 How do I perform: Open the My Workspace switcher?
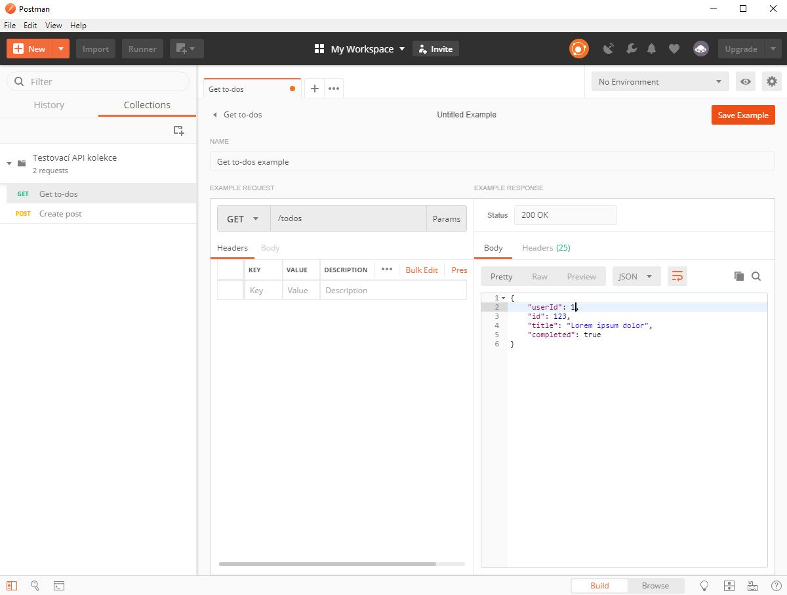click(360, 49)
